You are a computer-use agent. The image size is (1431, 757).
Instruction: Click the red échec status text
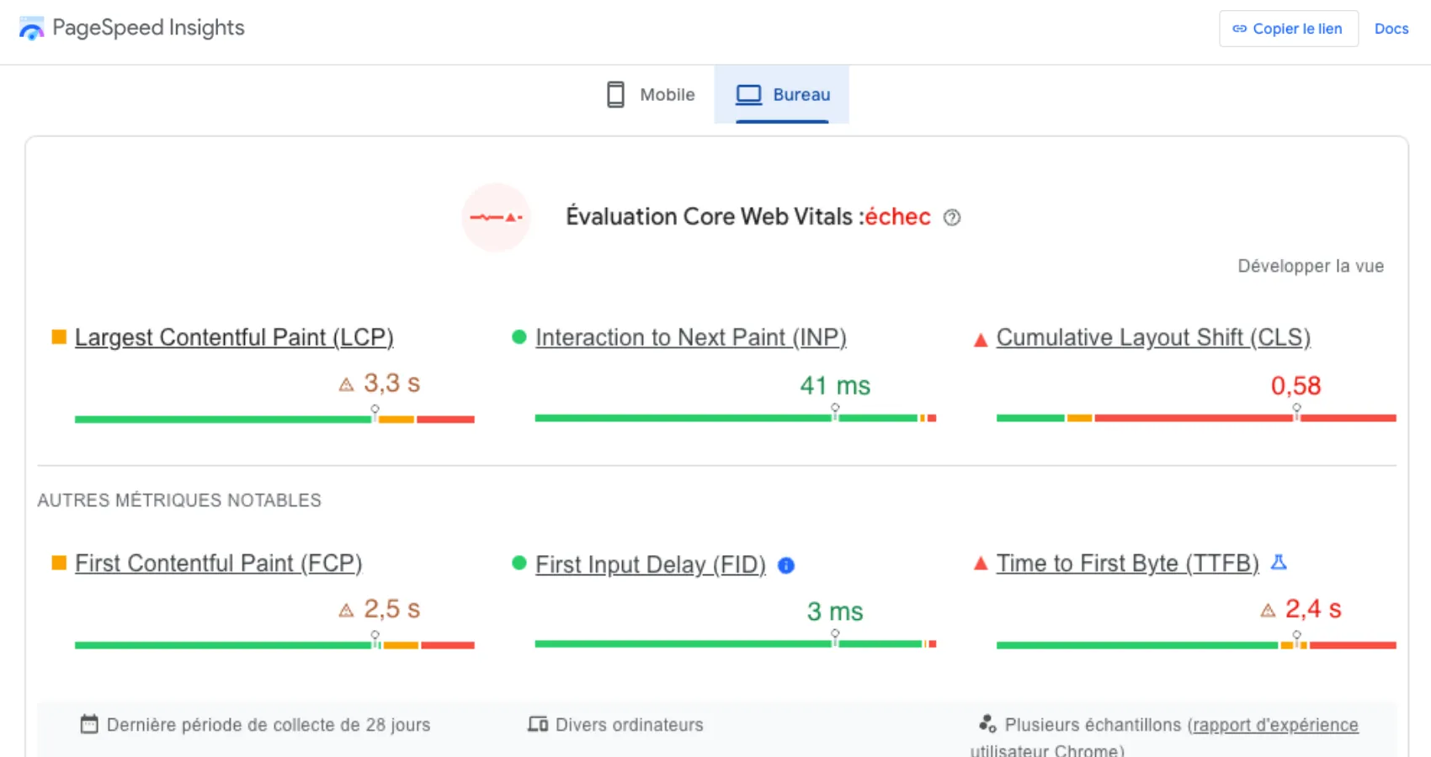[x=898, y=217]
